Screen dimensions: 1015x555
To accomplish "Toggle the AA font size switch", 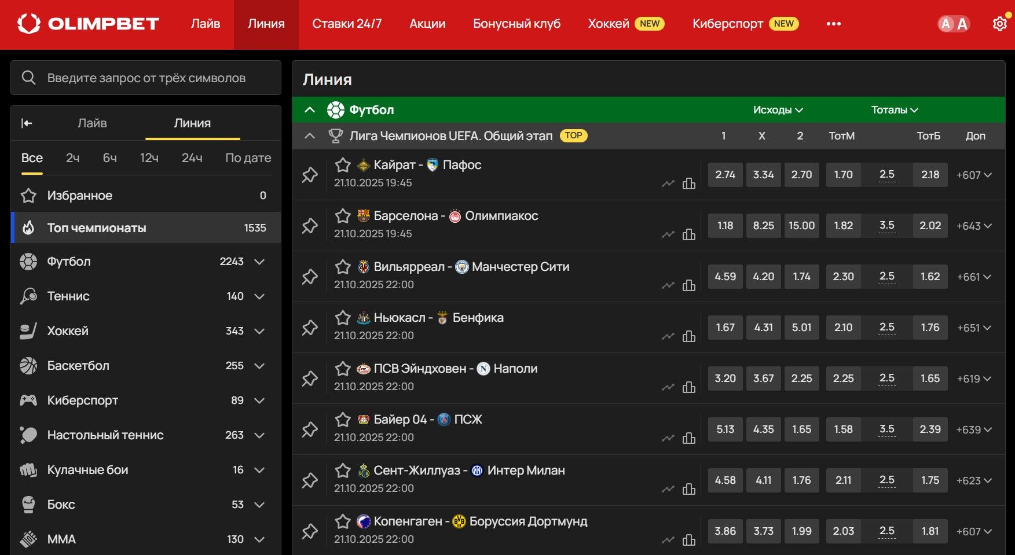I will 954,24.
